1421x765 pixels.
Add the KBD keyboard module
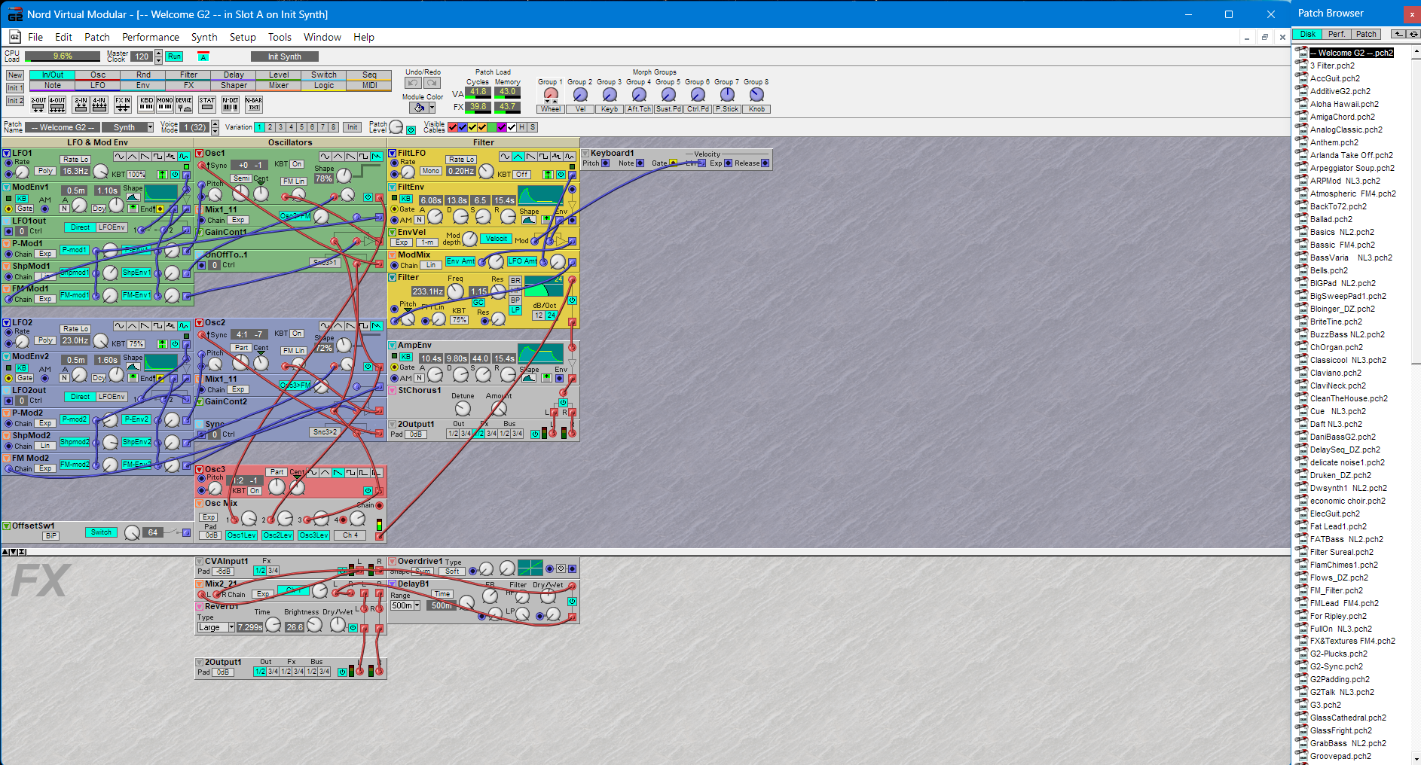(x=146, y=105)
